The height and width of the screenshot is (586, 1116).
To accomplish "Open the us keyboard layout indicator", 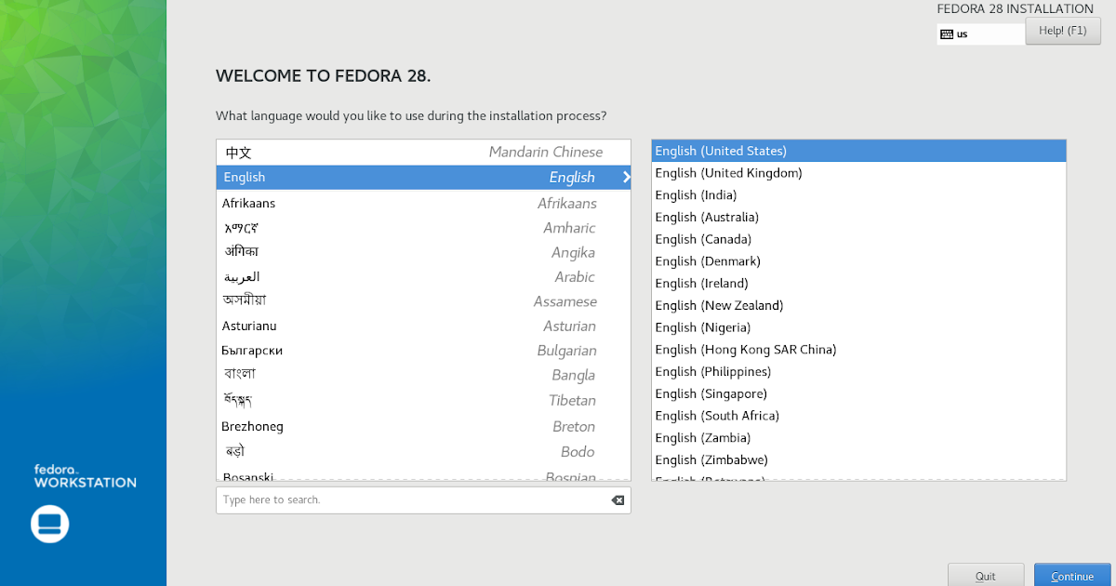I will point(981,34).
